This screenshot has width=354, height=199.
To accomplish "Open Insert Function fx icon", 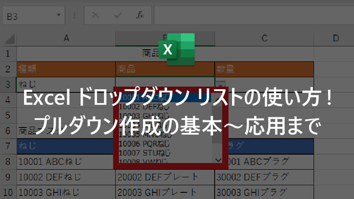I will coord(140,15).
